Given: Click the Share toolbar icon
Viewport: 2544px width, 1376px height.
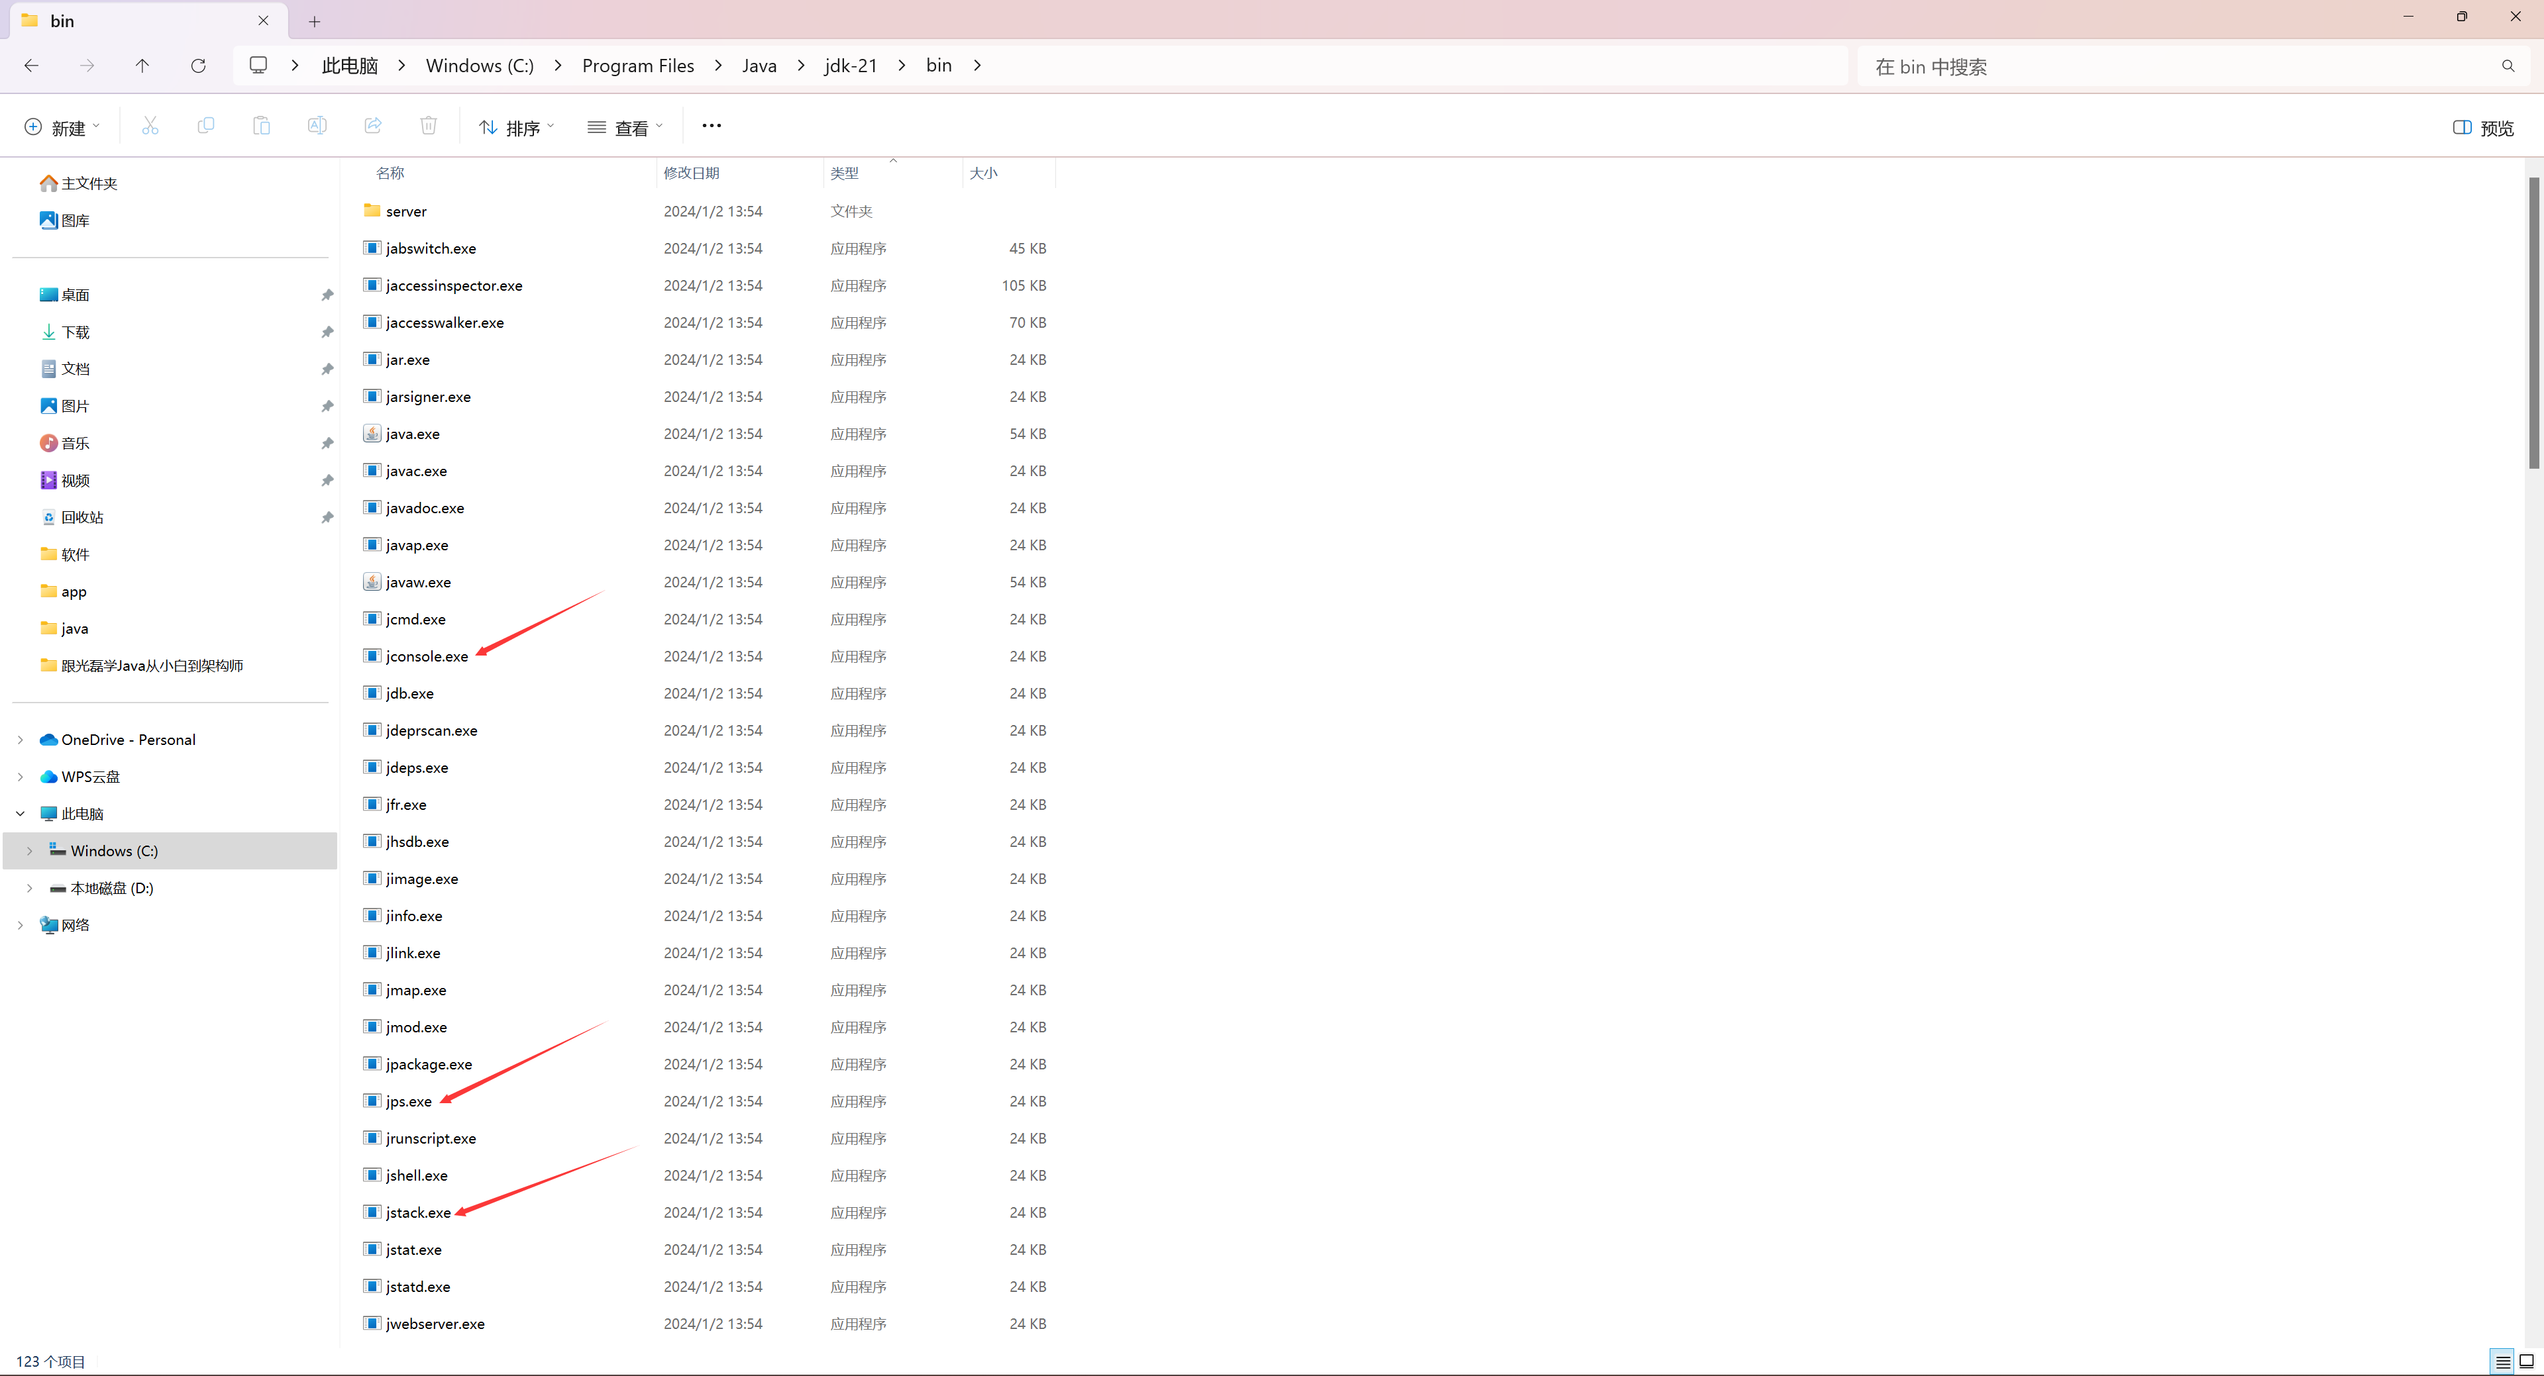Looking at the screenshot, I should coord(373,125).
